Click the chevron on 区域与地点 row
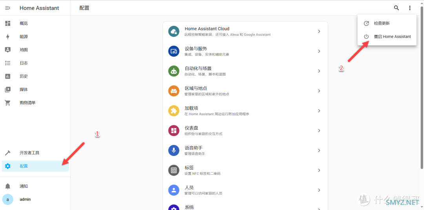Viewport: 424px width, 210px height. 319,91
